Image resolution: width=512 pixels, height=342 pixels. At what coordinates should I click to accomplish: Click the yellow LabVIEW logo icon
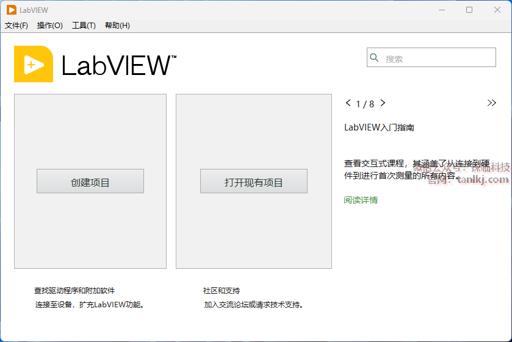pyautogui.click(x=34, y=64)
